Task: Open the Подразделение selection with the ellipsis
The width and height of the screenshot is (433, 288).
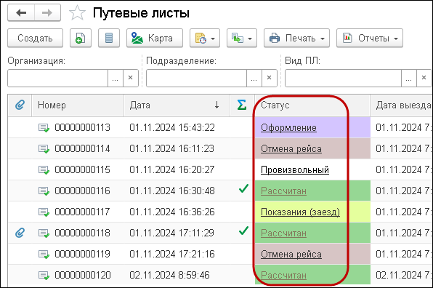Action: [254, 79]
